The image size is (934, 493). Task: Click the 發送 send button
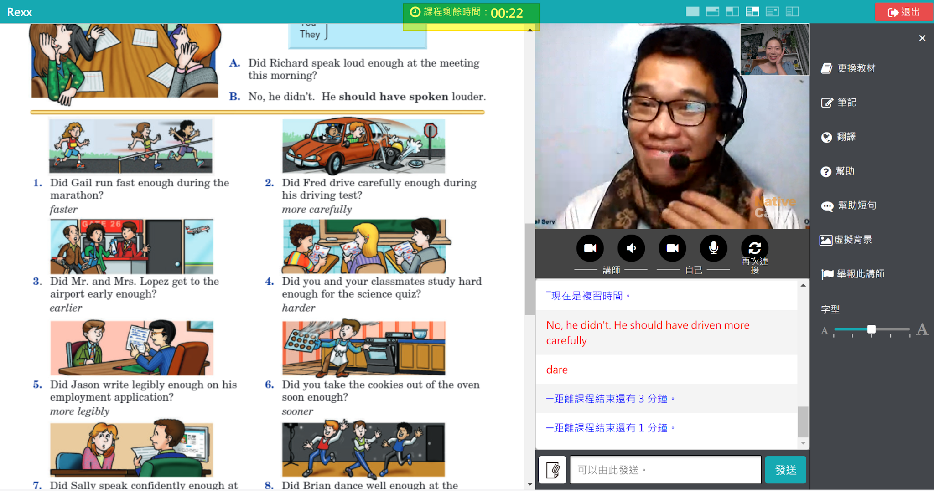(785, 470)
